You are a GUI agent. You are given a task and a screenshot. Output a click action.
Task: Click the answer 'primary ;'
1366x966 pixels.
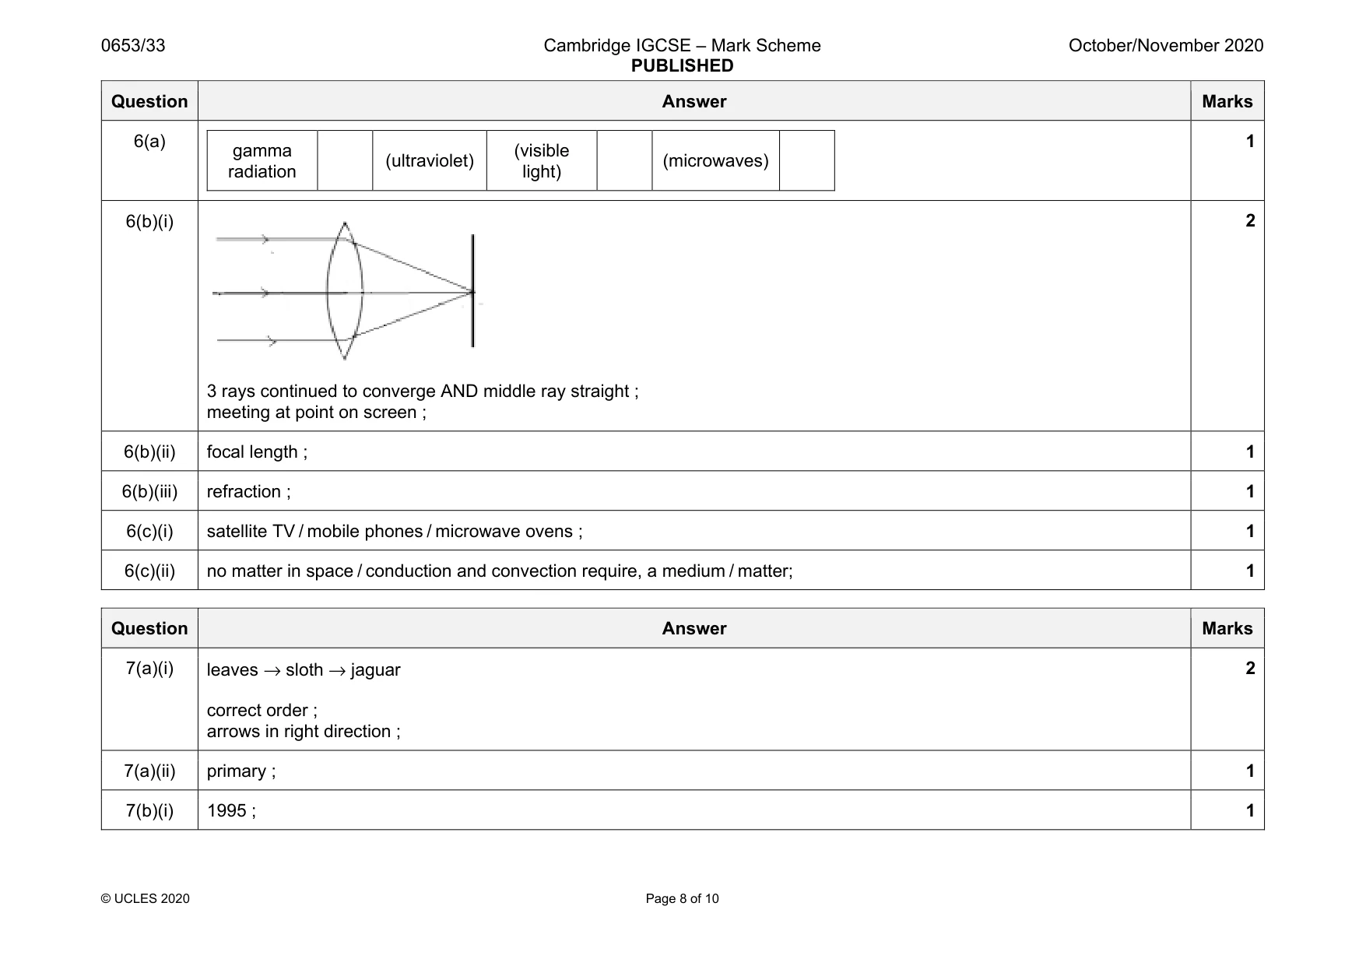[x=241, y=771]
